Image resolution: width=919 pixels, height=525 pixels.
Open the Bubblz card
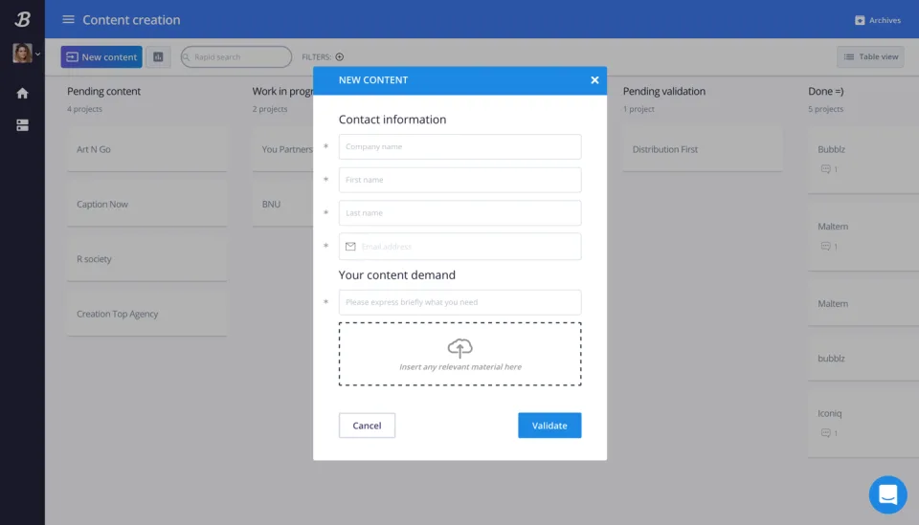click(x=863, y=159)
